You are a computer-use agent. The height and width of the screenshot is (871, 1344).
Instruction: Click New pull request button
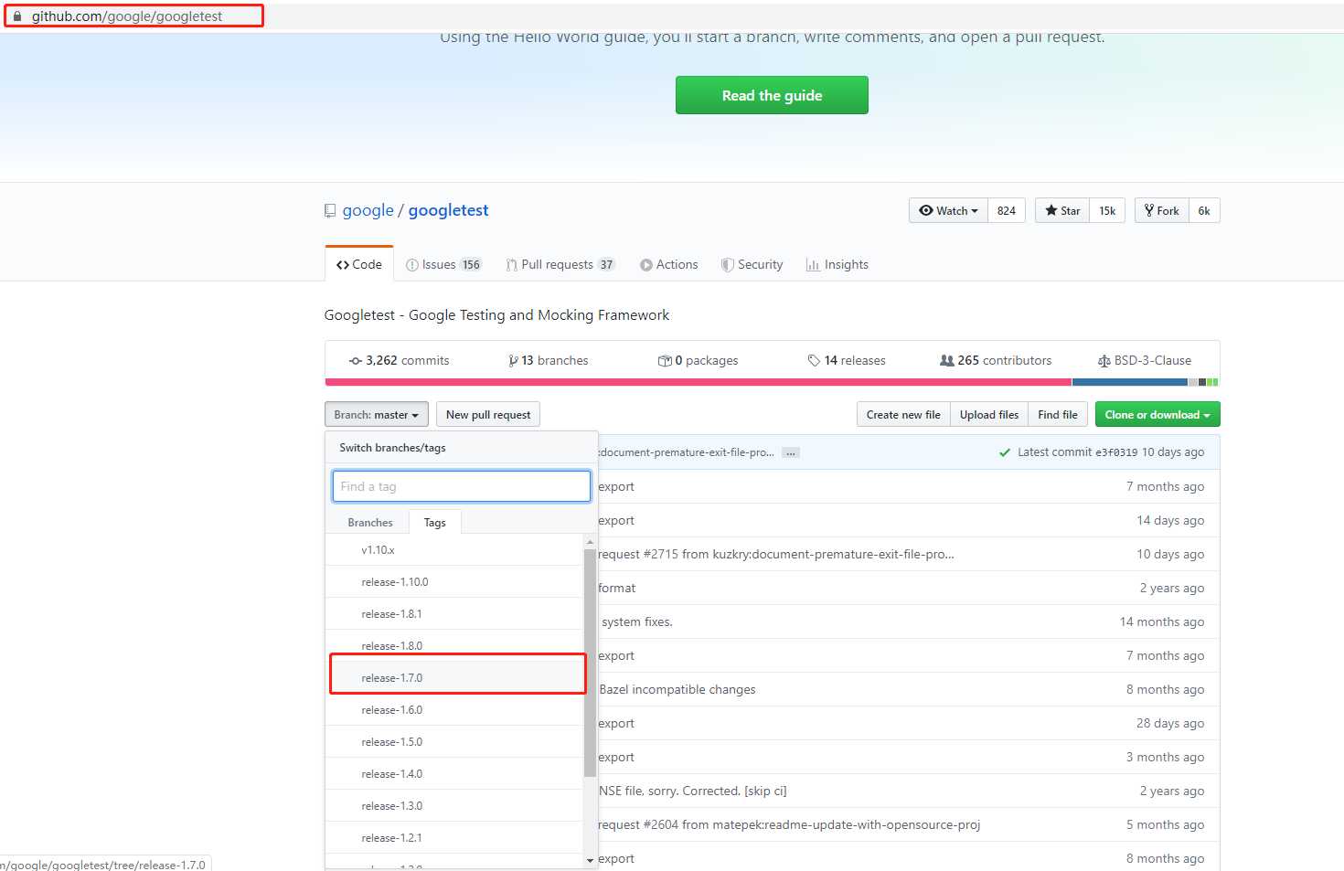(488, 414)
